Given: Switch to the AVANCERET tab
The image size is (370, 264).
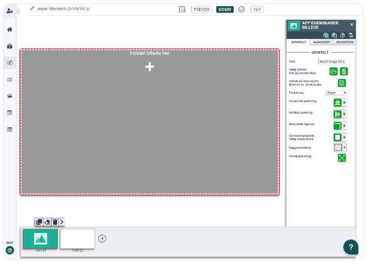Looking at the screenshot, I should [x=322, y=42].
